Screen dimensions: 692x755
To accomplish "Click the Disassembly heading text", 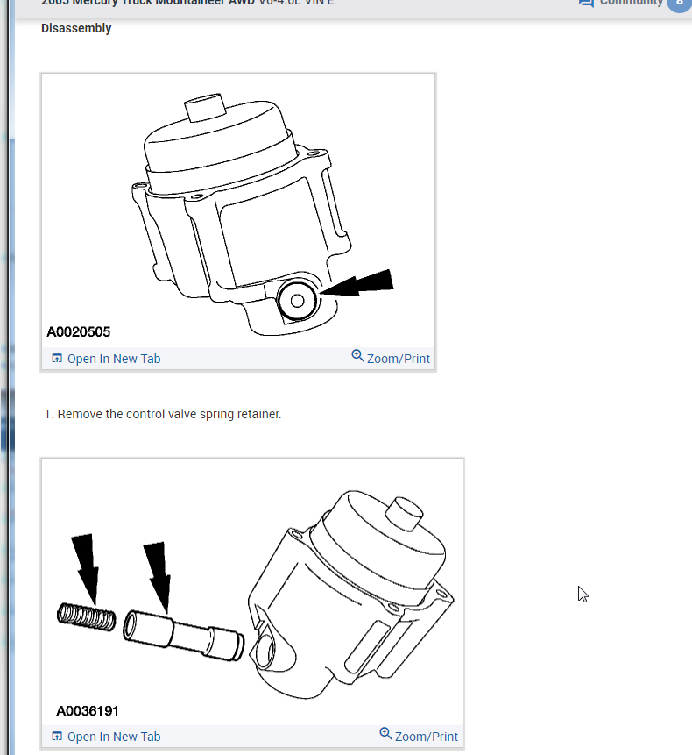I will click(x=76, y=28).
